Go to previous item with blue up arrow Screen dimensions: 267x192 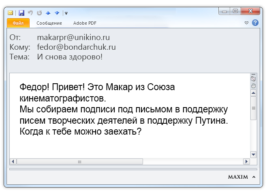(48, 13)
